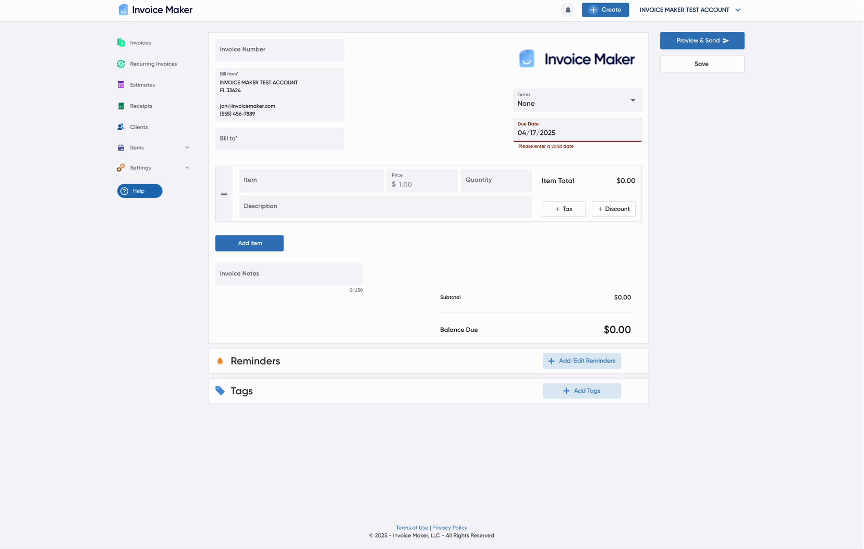Click the Estimates sidebar icon
This screenshot has width=864, height=549.
121,85
